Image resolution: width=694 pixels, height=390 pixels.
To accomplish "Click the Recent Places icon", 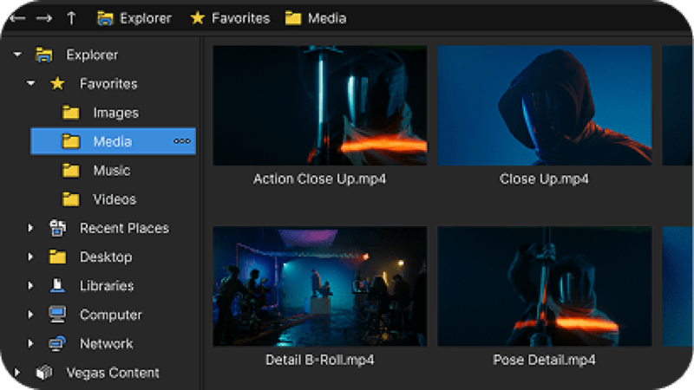I will (x=57, y=228).
